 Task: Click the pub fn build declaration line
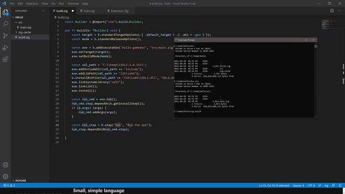click(x=92, y=30)
